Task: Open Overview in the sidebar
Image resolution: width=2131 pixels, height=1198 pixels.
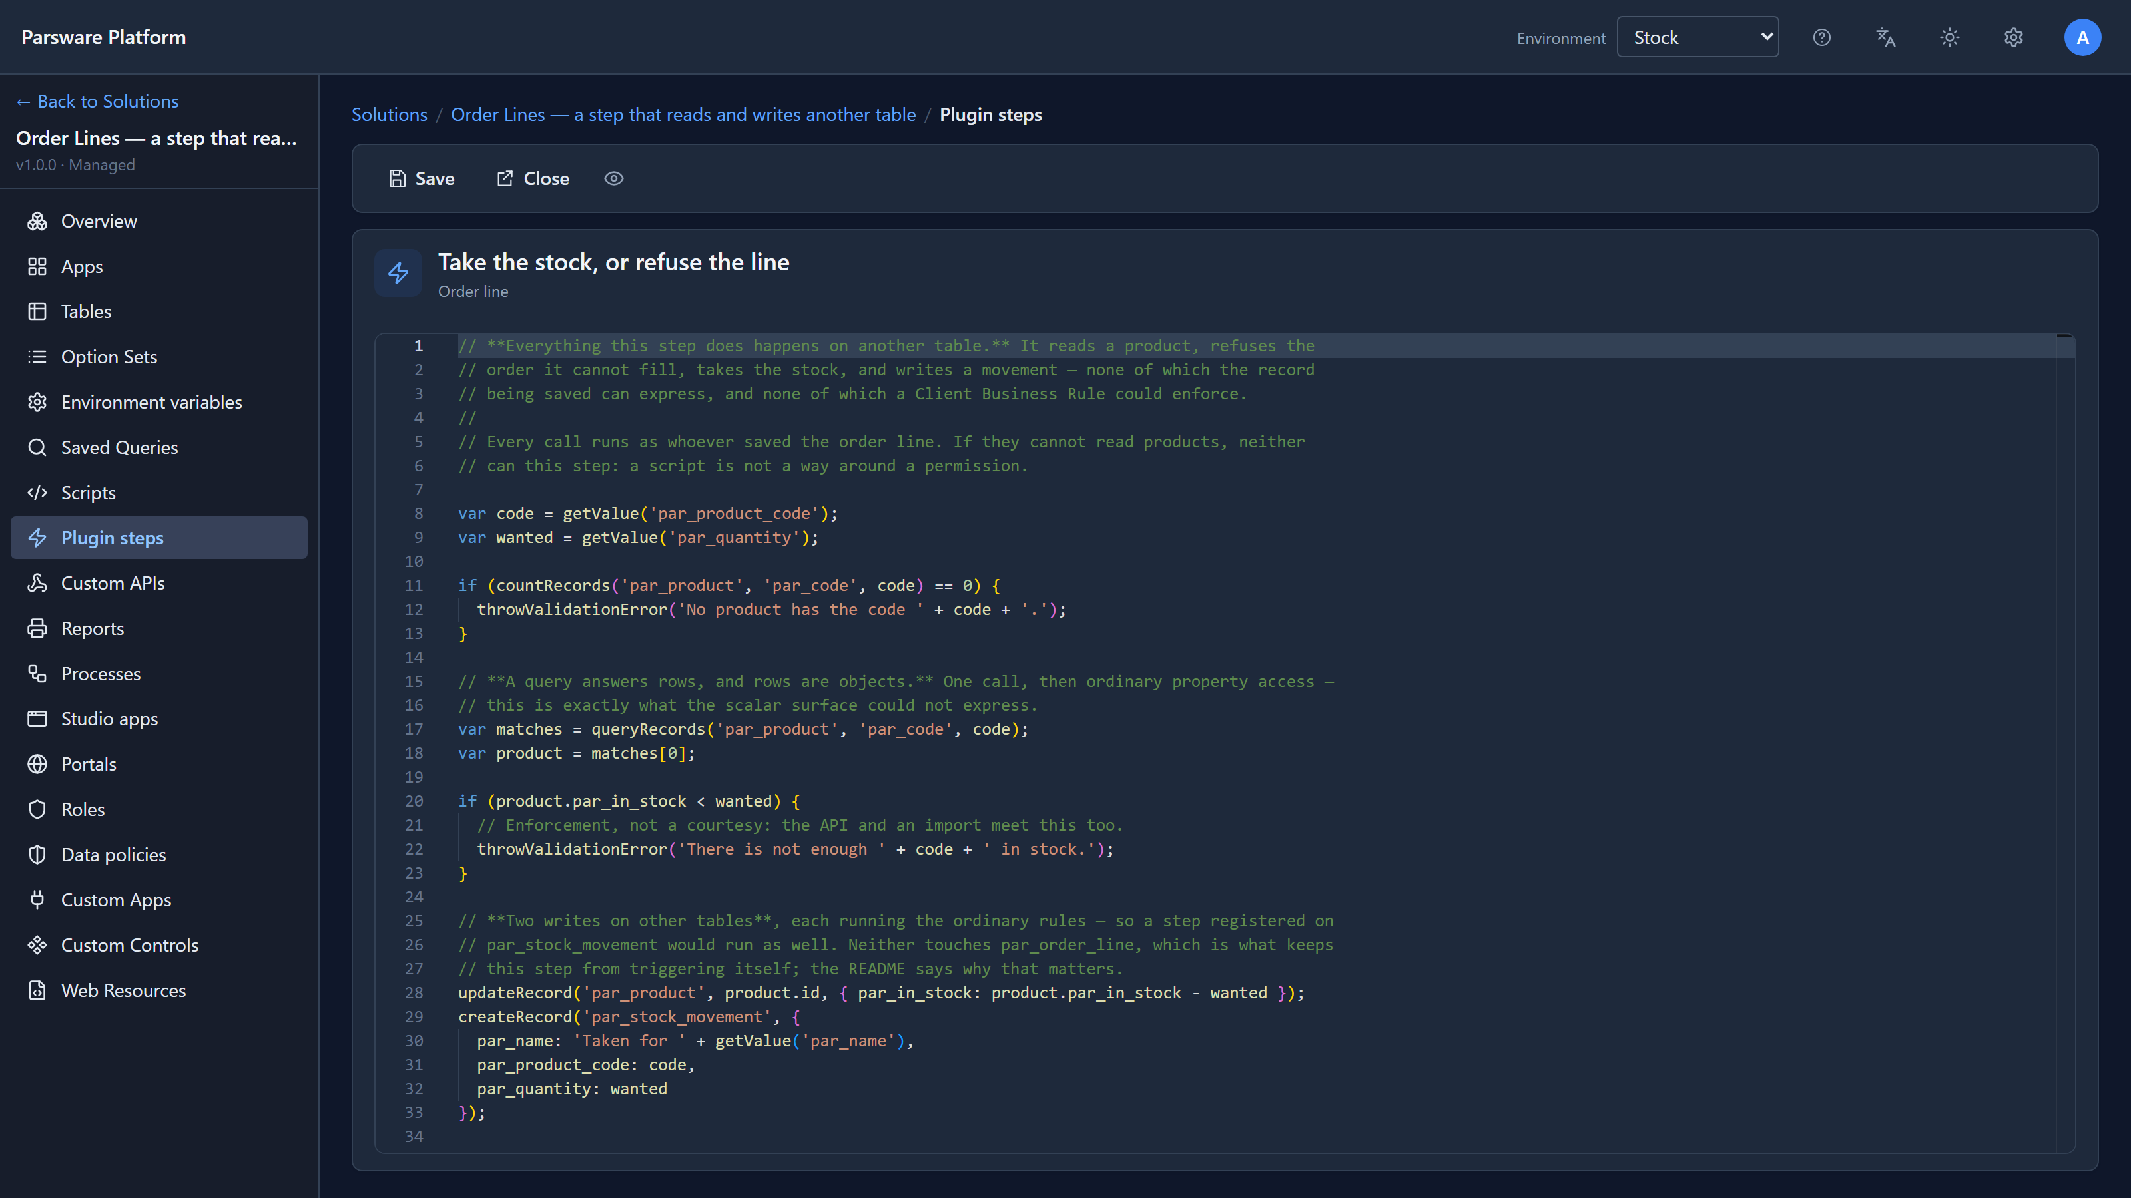Action: (159, 221)
